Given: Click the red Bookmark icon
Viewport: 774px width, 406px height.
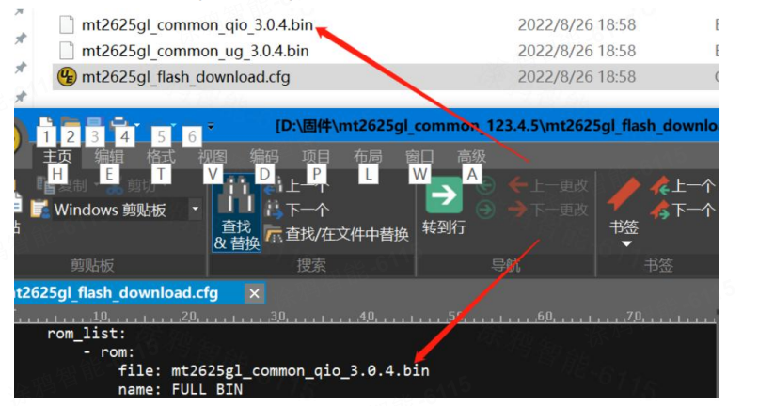Looking at the screenshot, I should tap(624, 195).
